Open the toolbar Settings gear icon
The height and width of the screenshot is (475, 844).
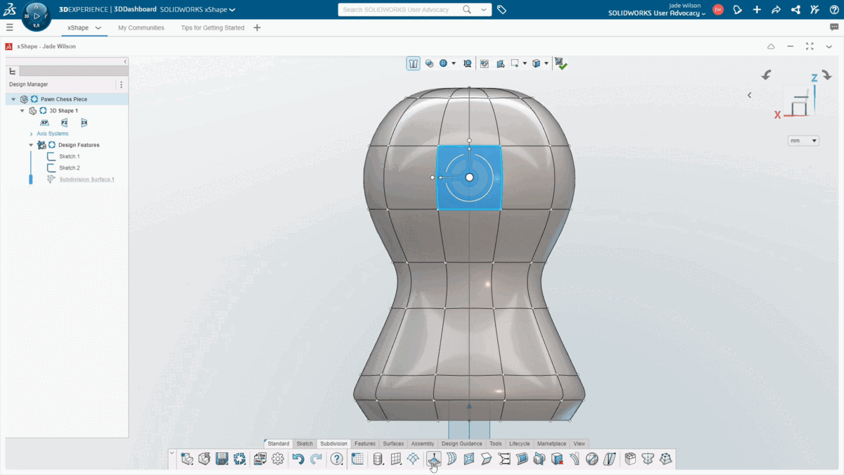278,459
